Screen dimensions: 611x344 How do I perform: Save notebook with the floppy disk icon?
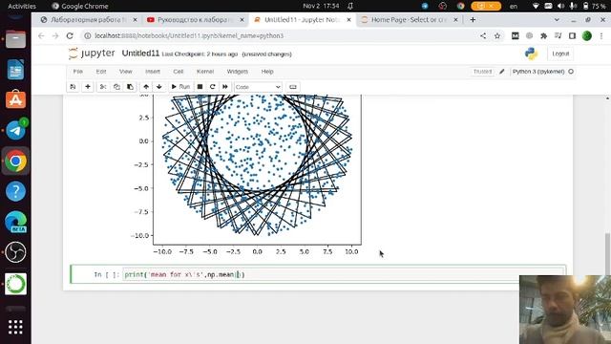tap(73, 87)
